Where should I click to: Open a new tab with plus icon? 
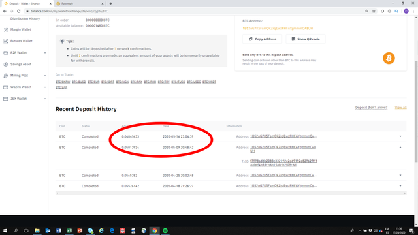110,4
